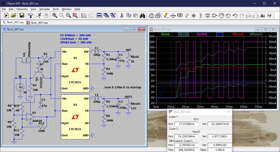The height and width of the screenshot is (152, 280).
Task: Click the Autorange waveform icon
Action: (84, 15)
